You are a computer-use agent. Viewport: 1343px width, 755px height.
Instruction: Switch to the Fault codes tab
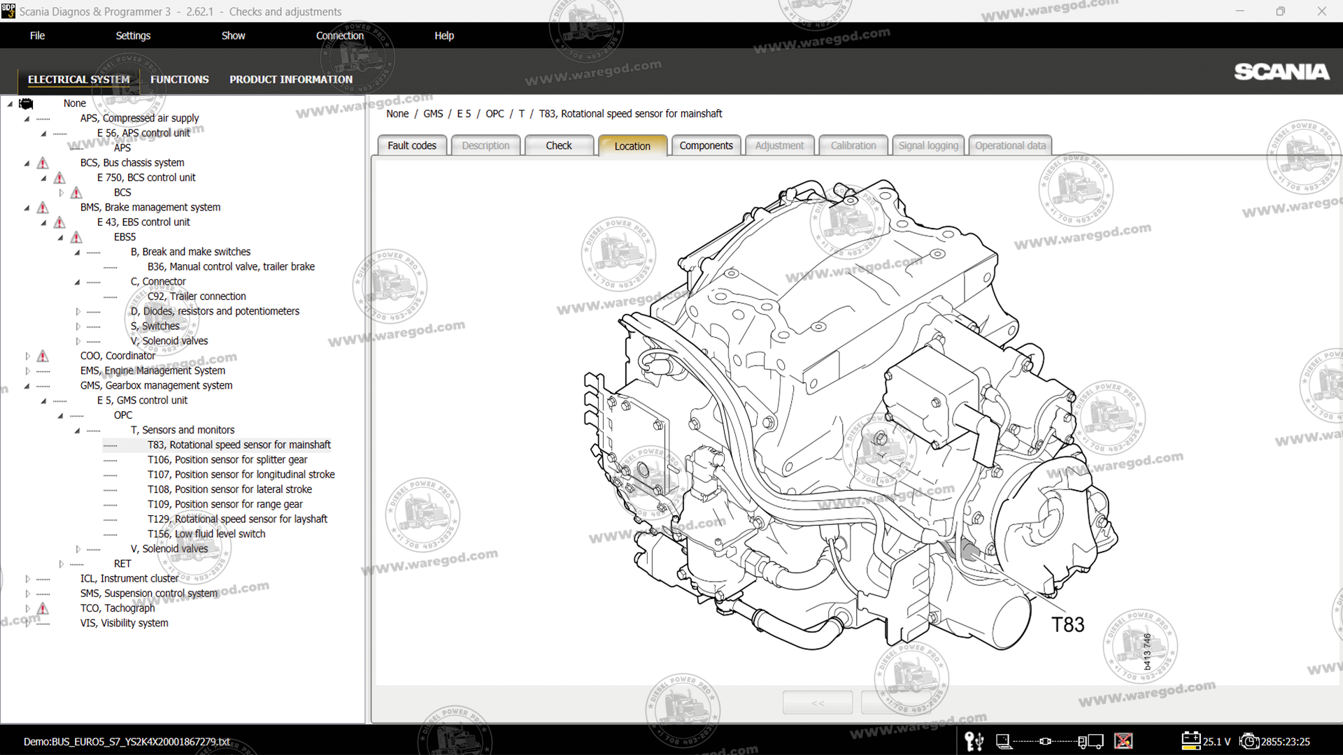411,145
